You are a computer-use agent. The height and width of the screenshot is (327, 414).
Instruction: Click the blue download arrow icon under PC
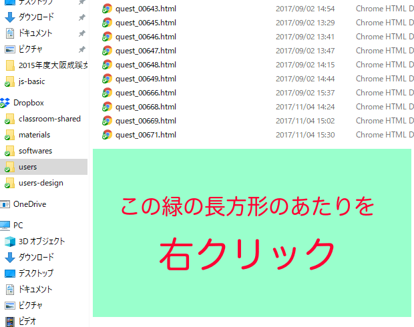pos(10,258)
